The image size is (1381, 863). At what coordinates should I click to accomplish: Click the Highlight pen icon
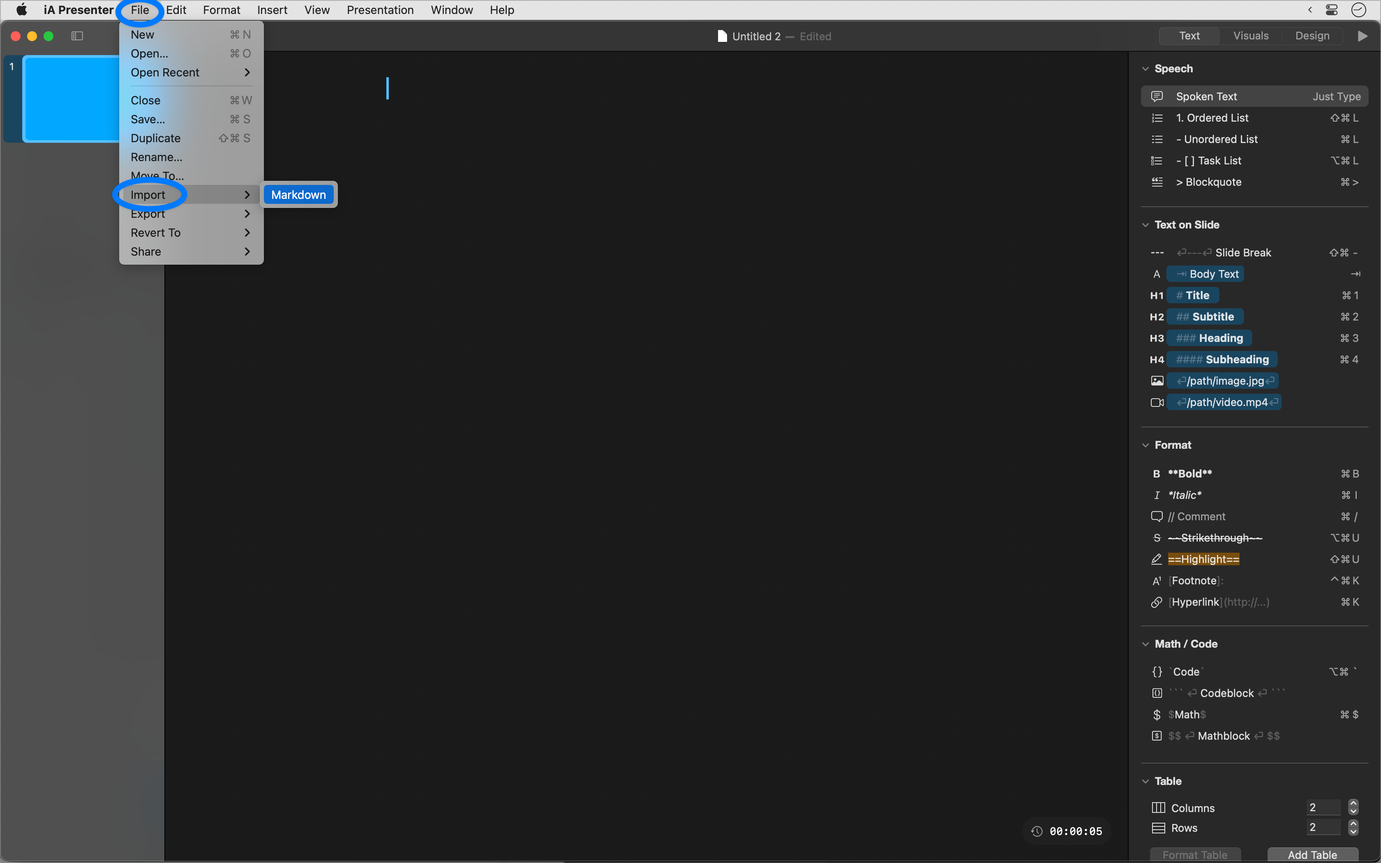1156,559
